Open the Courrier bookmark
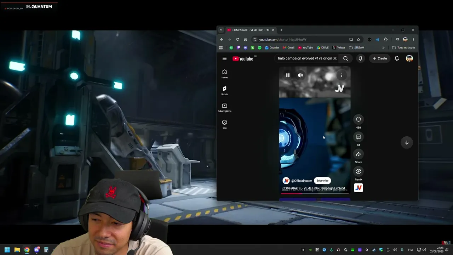This screenshot has width=453, height=255. coord(272,48)
